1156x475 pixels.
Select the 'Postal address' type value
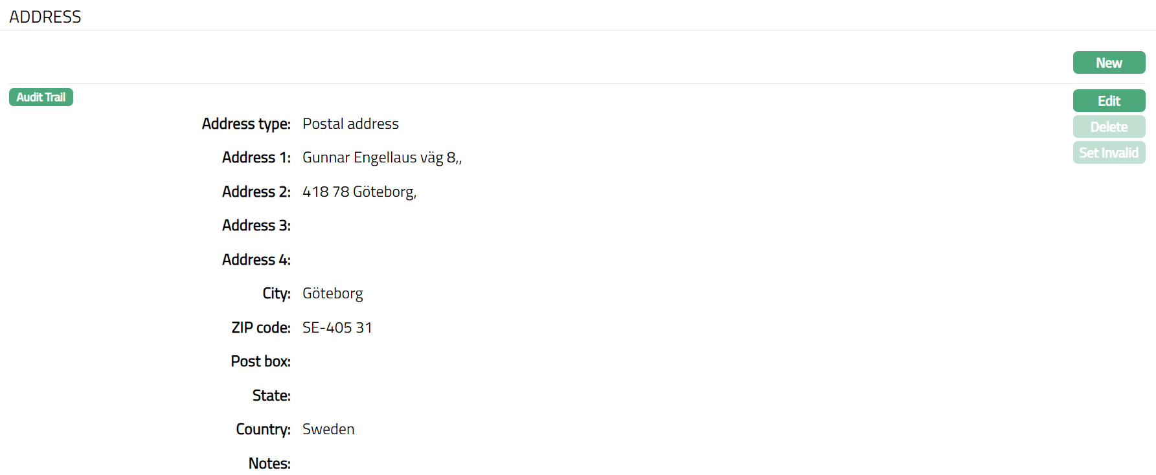click(350, 124)
